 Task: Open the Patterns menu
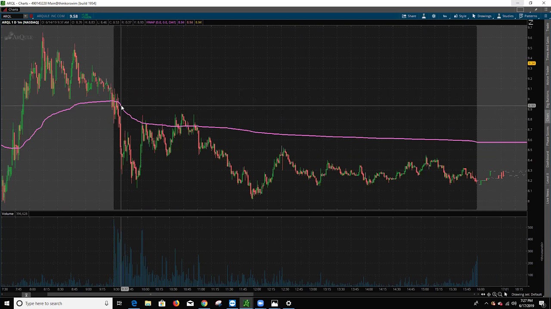point(528,16)
